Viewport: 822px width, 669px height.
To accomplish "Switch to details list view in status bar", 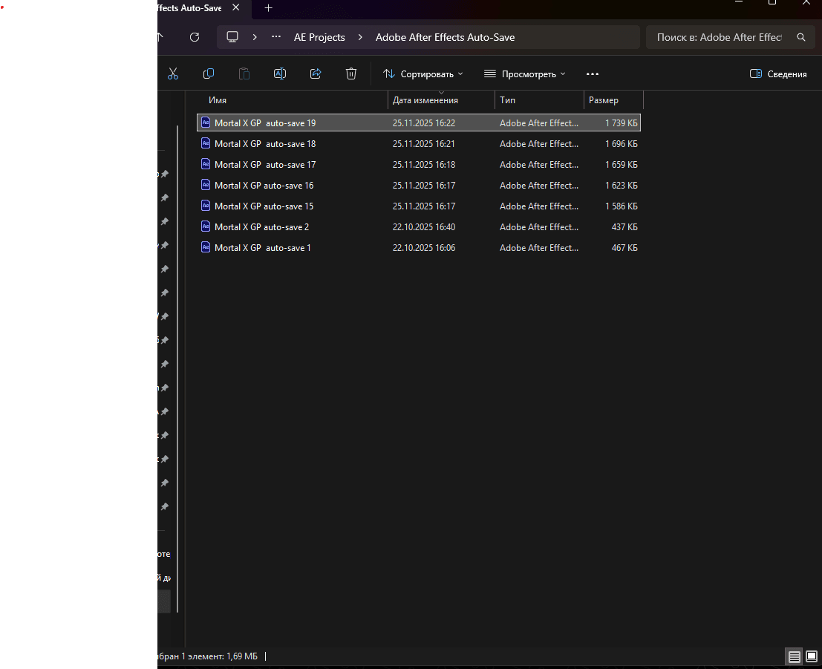I will click(x=795, y=656).
